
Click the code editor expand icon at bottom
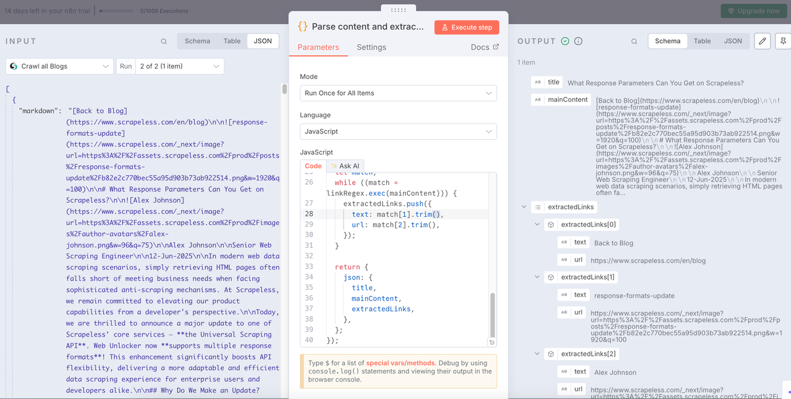click(x=491, y=342)
